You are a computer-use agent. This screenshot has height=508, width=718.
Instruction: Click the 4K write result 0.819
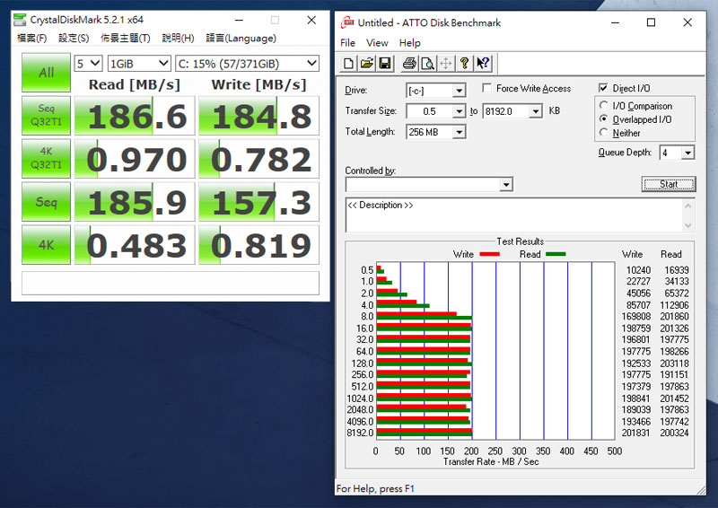click(259, 245)
